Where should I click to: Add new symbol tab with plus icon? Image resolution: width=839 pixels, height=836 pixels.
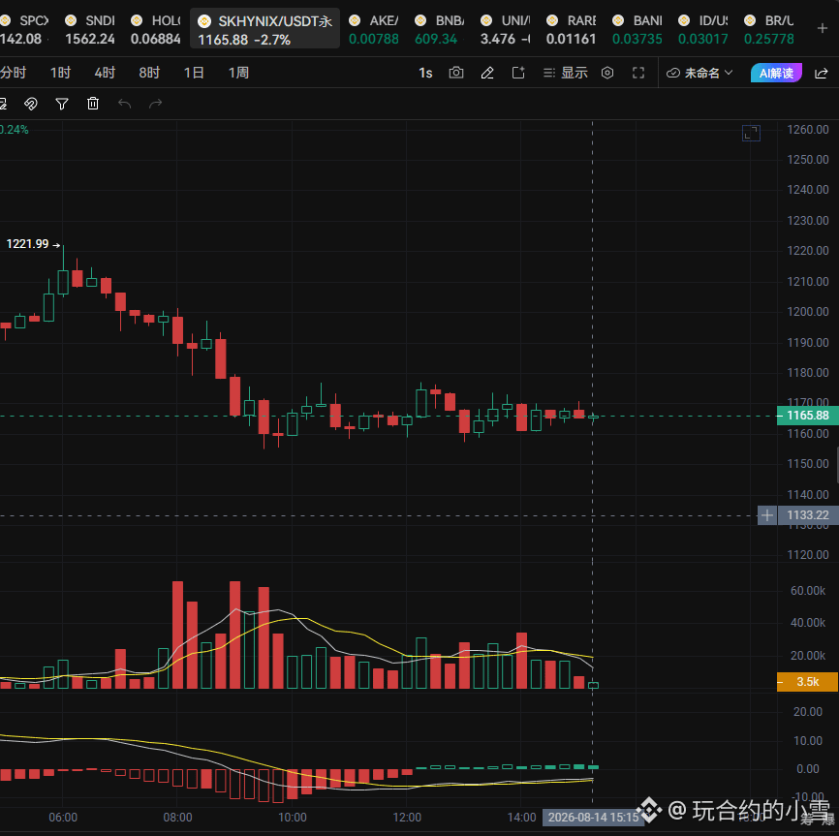click(x=823, y=28)
